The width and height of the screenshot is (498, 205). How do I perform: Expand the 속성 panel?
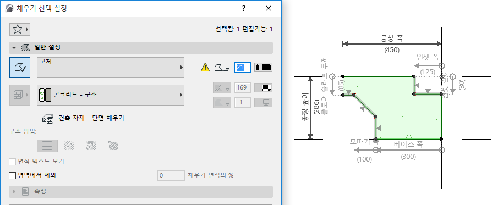14,192
